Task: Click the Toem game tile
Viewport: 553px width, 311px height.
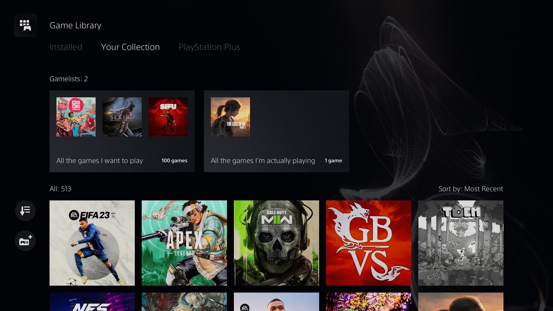Action: (461, 243)
